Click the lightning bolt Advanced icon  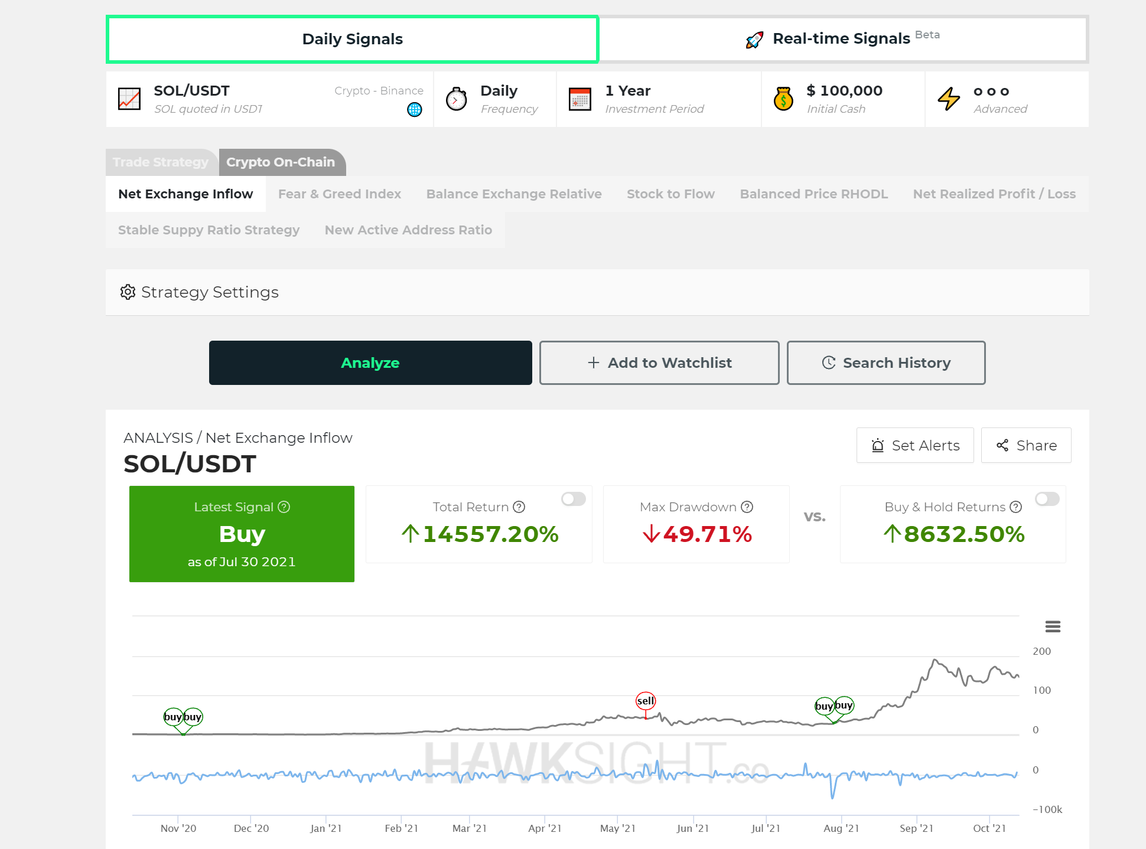tap(949, 99)
